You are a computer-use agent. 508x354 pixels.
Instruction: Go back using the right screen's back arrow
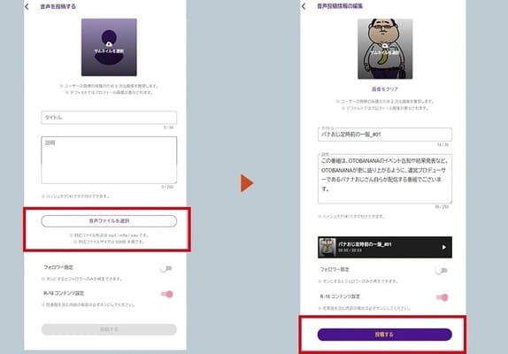304,6
